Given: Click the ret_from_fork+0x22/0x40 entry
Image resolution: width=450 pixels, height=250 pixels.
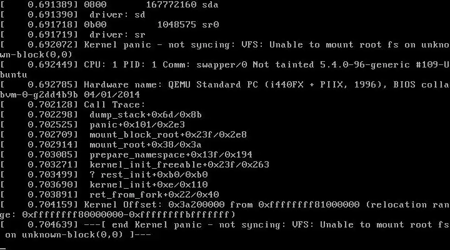Looking at the screenshot, I should [x=154, y=195].
